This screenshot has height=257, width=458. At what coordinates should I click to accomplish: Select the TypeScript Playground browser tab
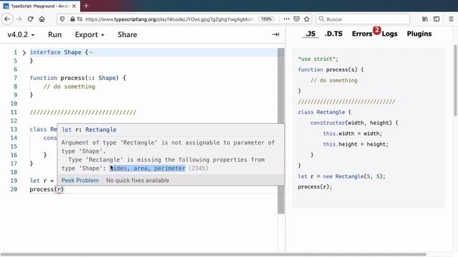pyautogui.click(x=40, y=6)
